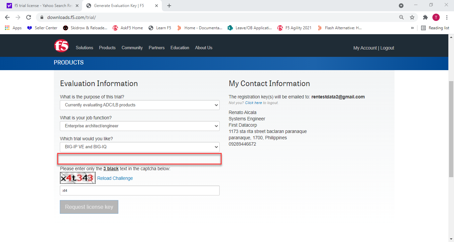454x242 pixels.
Task: Select the Education menu item
Action: tap(179, 48)
